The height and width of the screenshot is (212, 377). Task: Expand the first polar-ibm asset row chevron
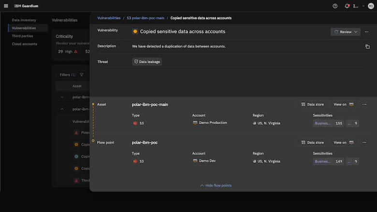point(62,97)
